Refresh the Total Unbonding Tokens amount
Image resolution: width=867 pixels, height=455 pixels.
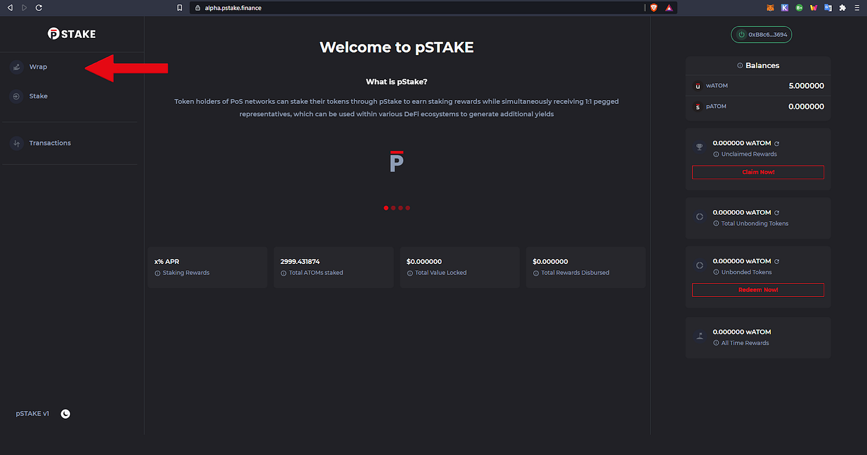click(x=777, y=212)
